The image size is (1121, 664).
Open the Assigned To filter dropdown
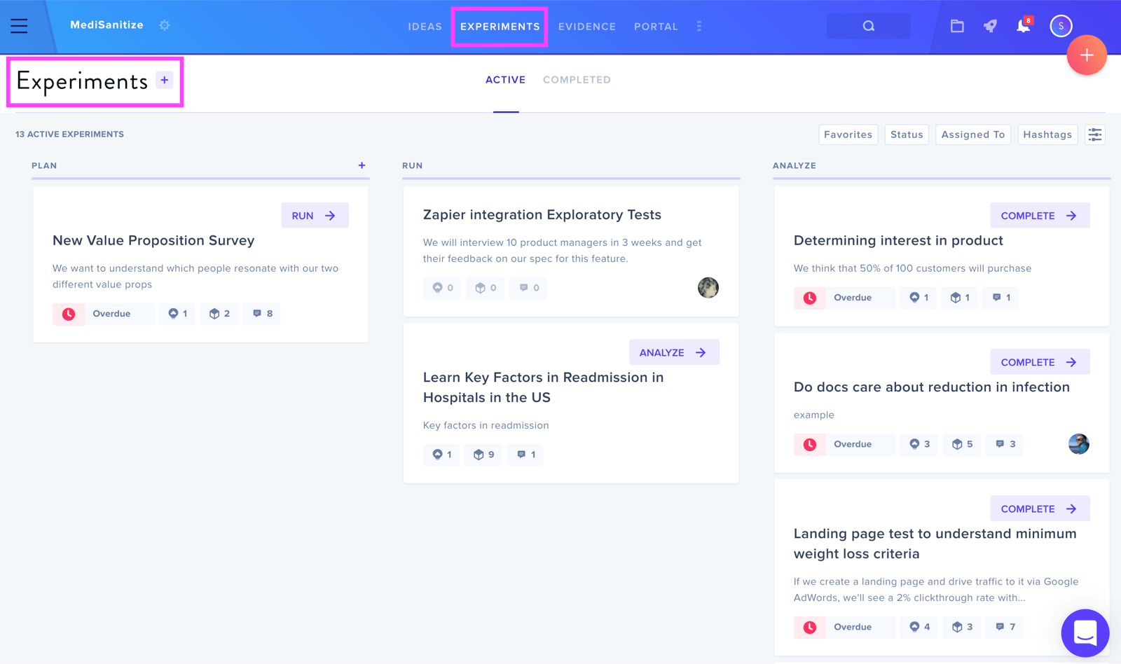(x=973, y=134)
